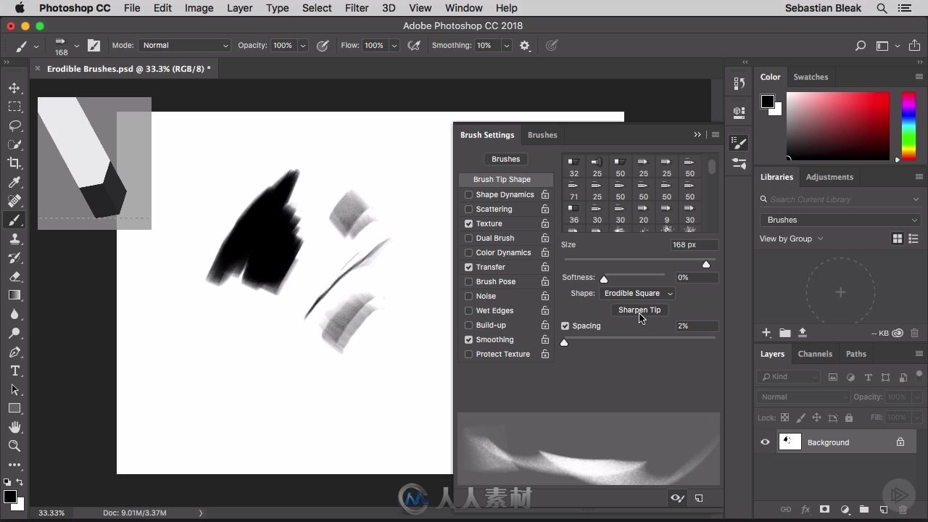
Task: Open the Flow dropdown arrow
Action: point(394,45)
